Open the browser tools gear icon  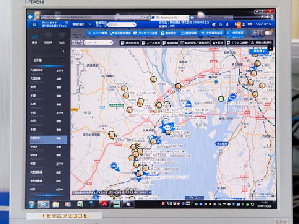point(272,17)
